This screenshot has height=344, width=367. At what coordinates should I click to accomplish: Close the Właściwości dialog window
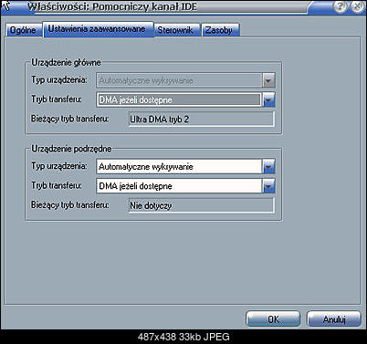(x=357, y=6)
